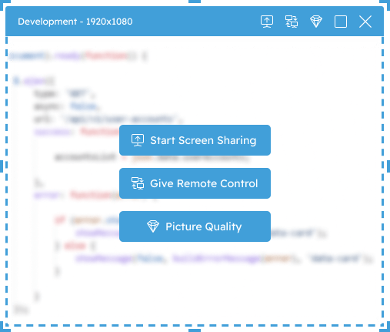Click the Give Remote Control button
Screen dimensions: 390x332
[195, 183]
